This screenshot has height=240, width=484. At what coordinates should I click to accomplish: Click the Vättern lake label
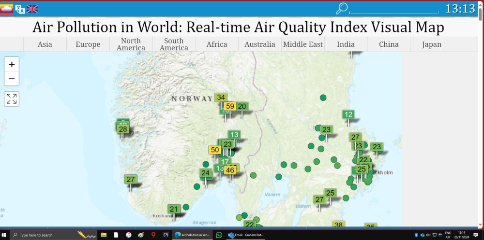click(x=303, y=206)
